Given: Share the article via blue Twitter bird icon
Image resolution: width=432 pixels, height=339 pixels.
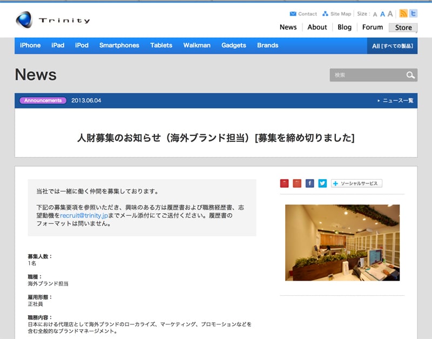Looking at the screenshot, I should [322, 184].
